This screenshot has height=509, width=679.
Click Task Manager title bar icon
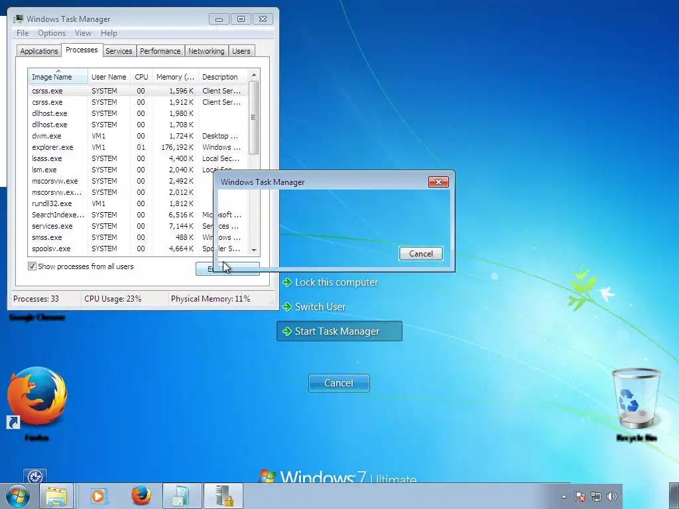point(18,19)
